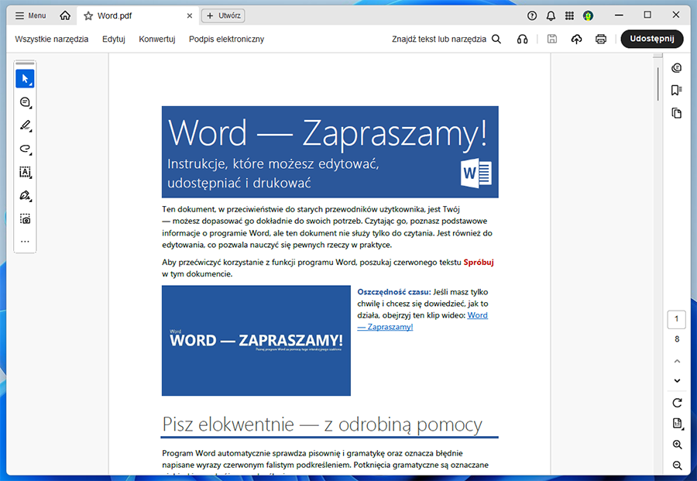697x481 pixels.
Task: Switch to the Word.pdf tab
Action: [x=139, y=16]
